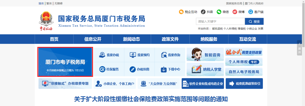This screenshot has height=106, width=305.
Task: Click the 我要办税 icon
Action: 102,55
